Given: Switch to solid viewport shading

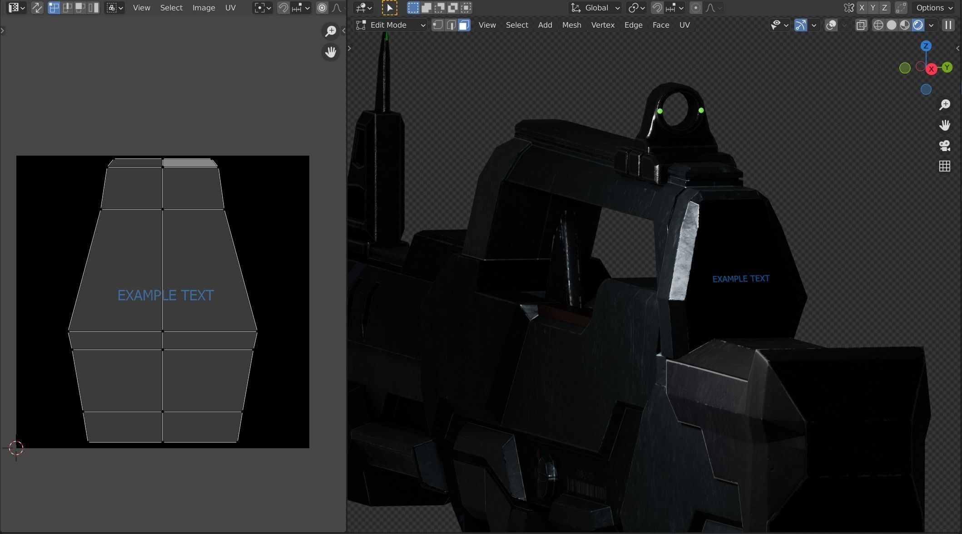Looking at the screenshot, I should point(891,25).
